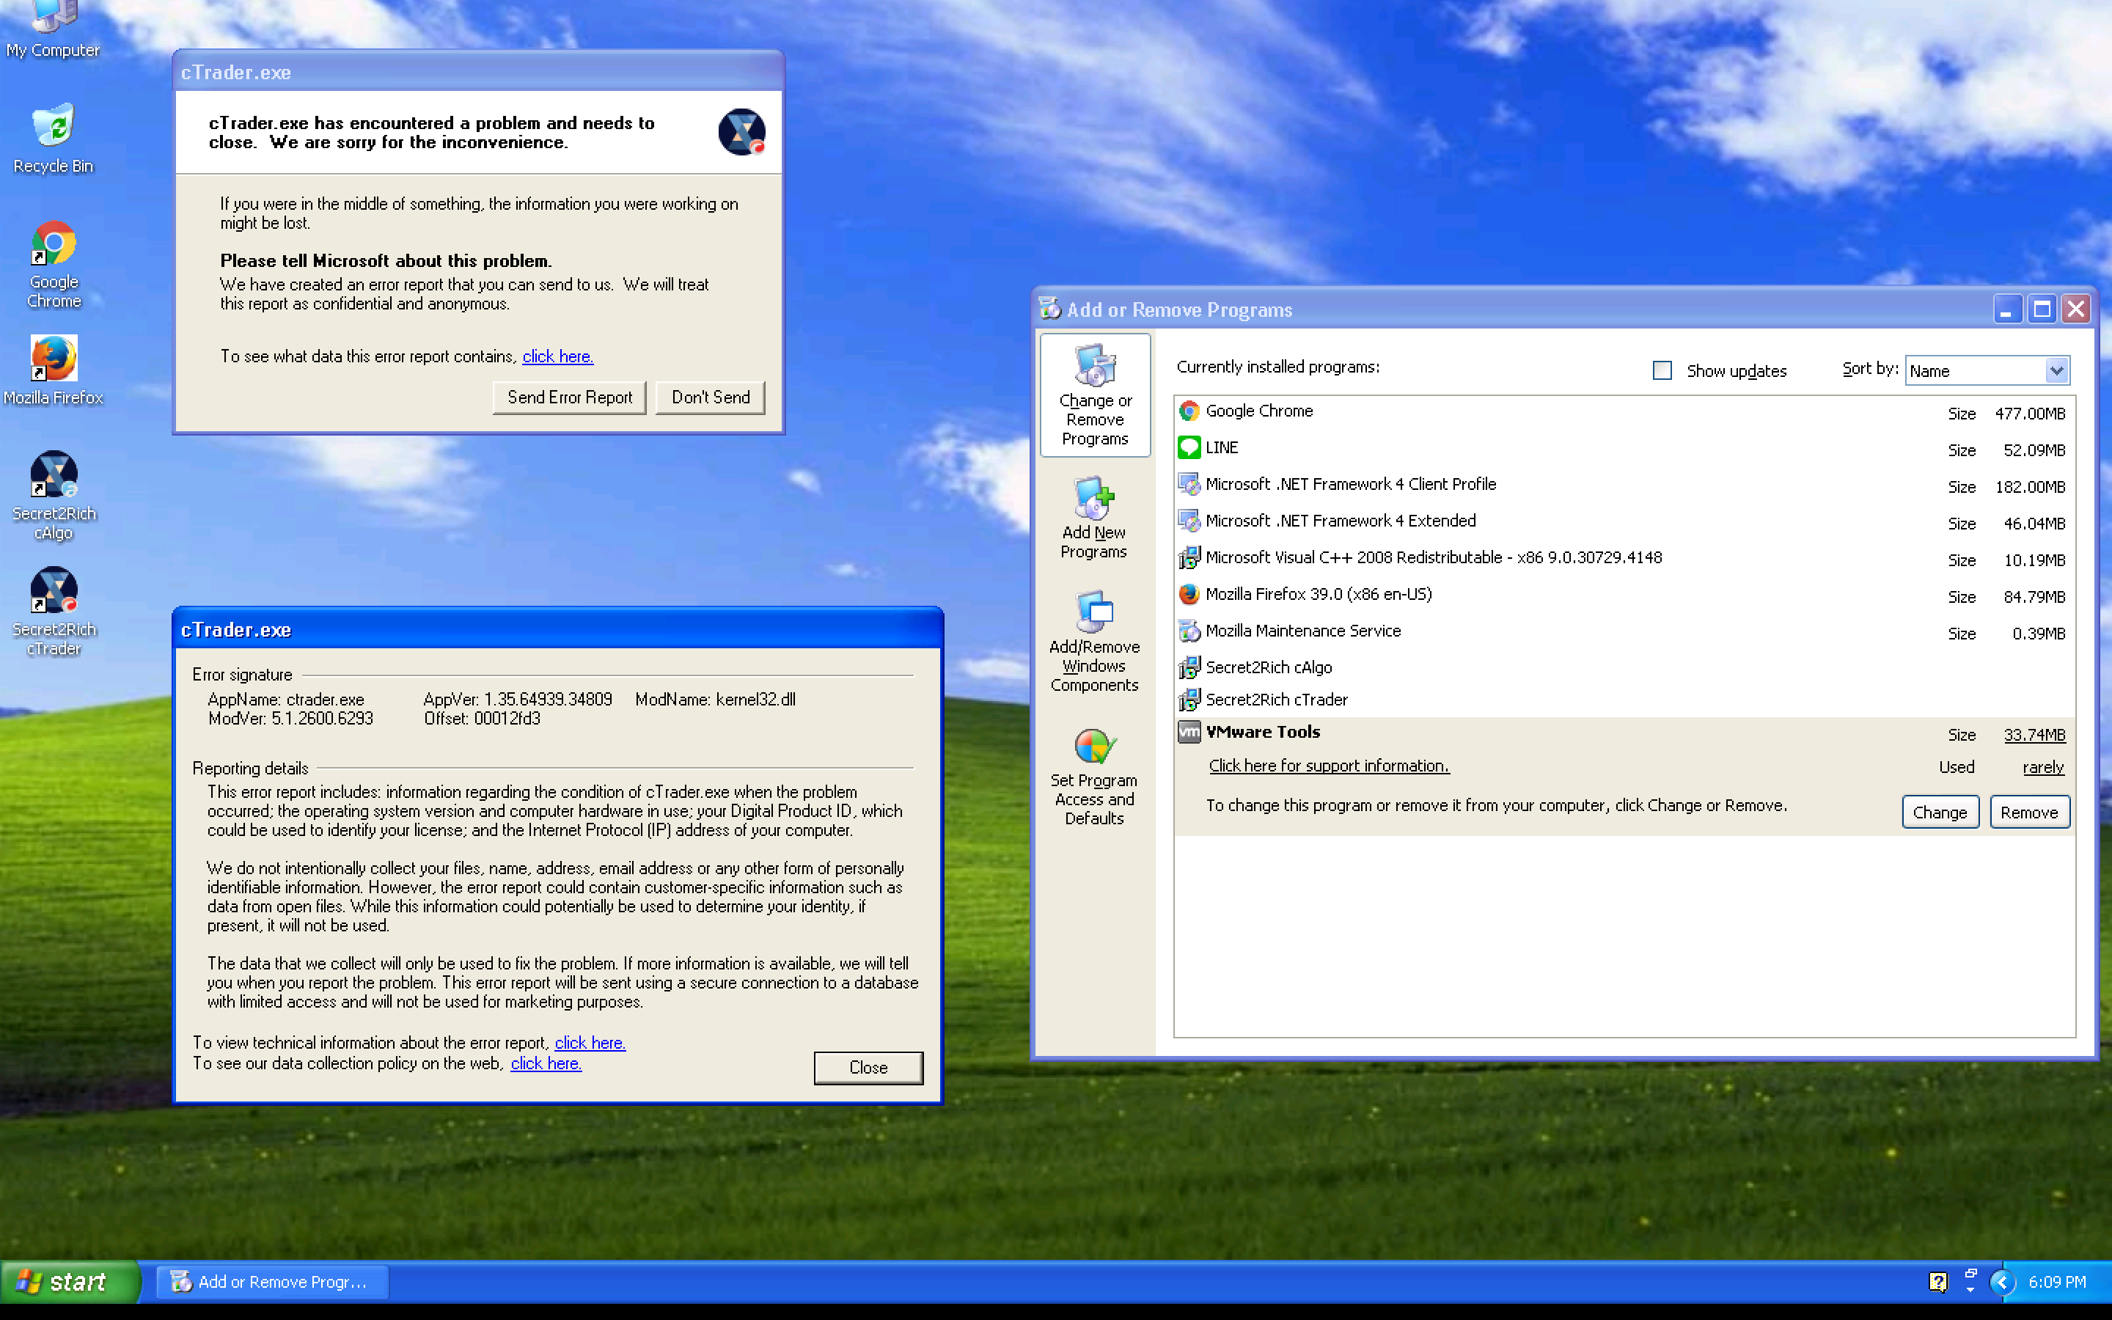Image resolution: width=2112 pixels, height=1320 pixels.
Task: Open Set Program Access and Defaults
Action: 1093,776
